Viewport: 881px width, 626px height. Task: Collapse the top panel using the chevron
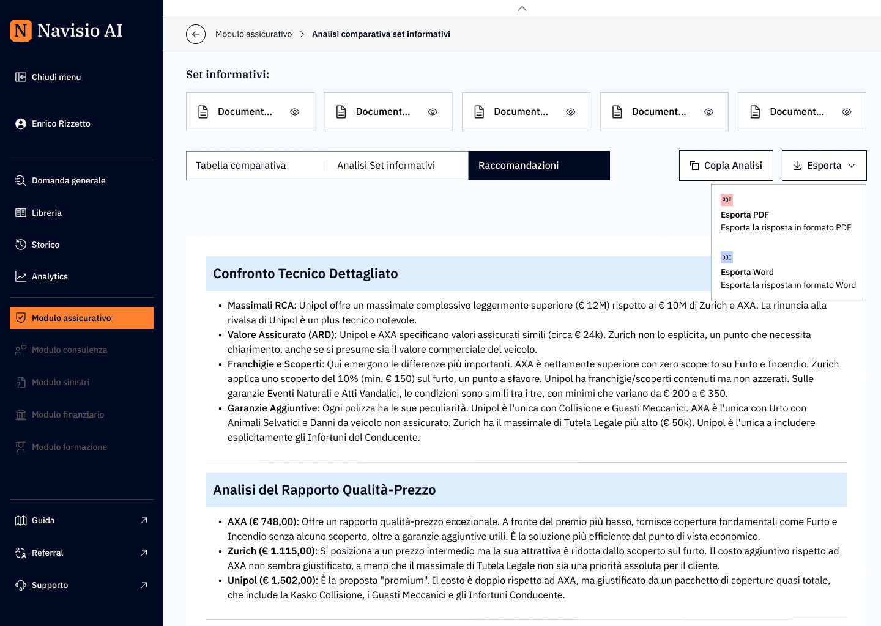522,9
